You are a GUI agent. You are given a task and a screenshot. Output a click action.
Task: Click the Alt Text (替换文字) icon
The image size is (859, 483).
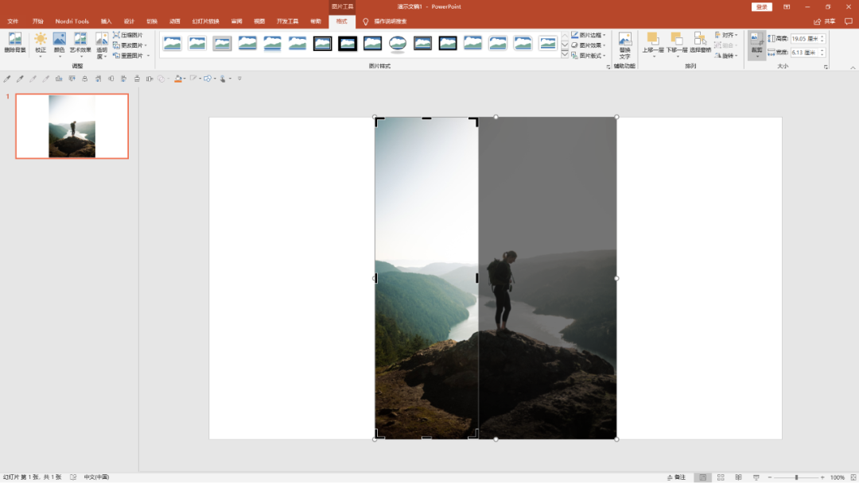click(624, 45)
